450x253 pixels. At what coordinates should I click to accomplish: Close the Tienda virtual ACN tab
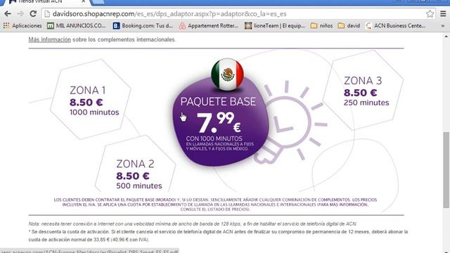click(x=83, y=1)
